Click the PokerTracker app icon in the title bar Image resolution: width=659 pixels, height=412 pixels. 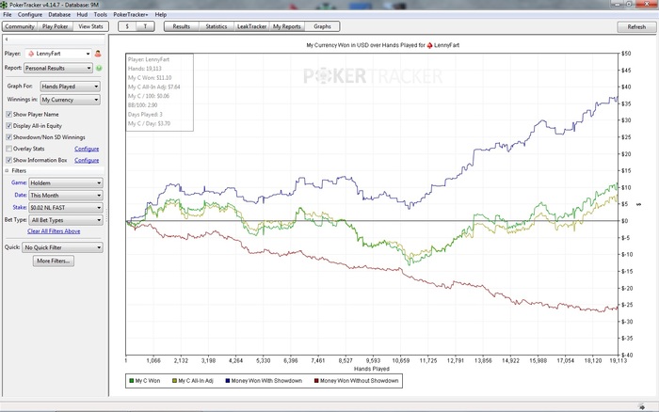coord(4,5)
